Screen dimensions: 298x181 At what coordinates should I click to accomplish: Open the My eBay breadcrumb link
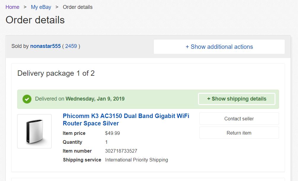pos(41,7)
